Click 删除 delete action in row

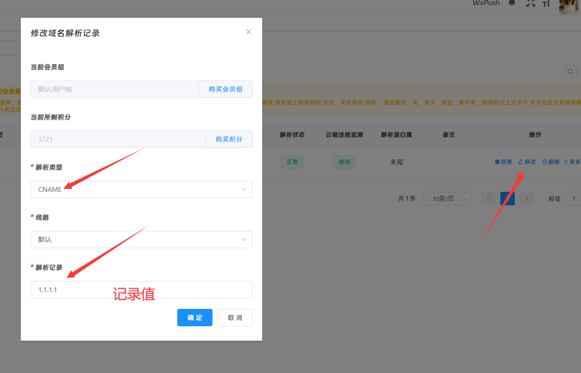[x=551, y=162]
